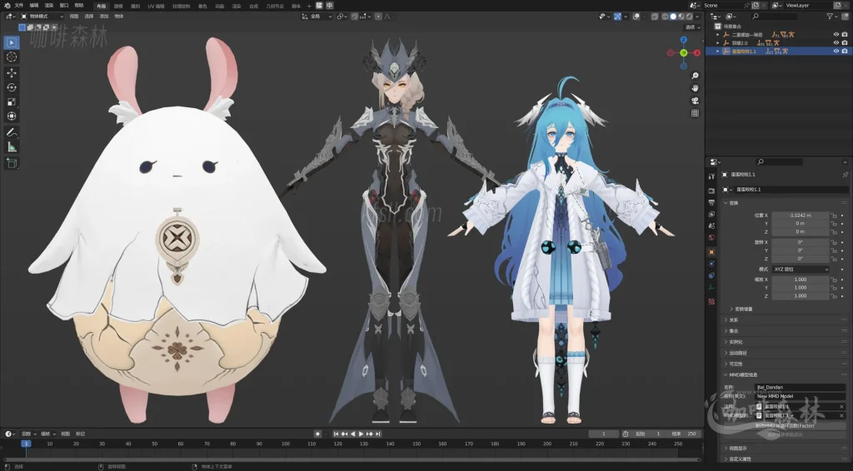Screen dimensions: 853x471
Task: Toggle proportional editing in the header
Action: tap(379, 17)
